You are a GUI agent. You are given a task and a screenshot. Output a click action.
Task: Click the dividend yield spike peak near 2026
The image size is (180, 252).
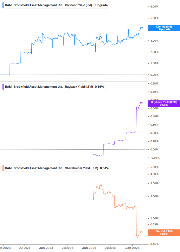point(139,20)
